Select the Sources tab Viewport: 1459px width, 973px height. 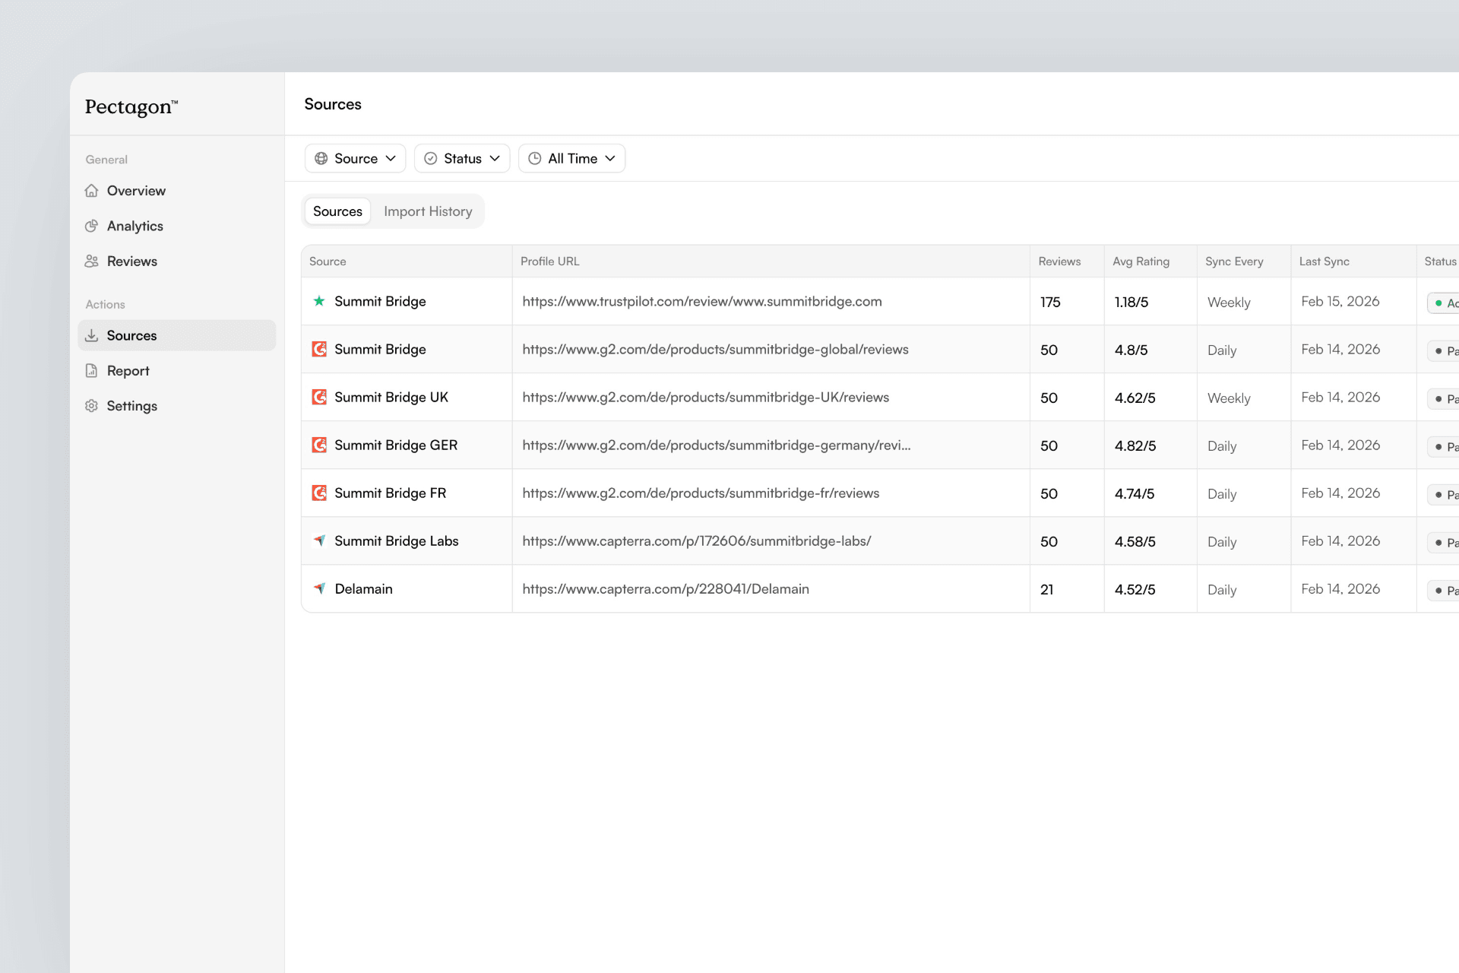pyautogui.click(x=337, y=211)
